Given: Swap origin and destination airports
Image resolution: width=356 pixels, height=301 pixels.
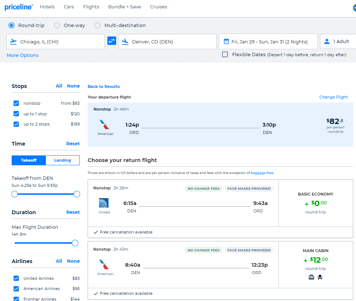Looking at the screenshot, I should coord(112,41).
